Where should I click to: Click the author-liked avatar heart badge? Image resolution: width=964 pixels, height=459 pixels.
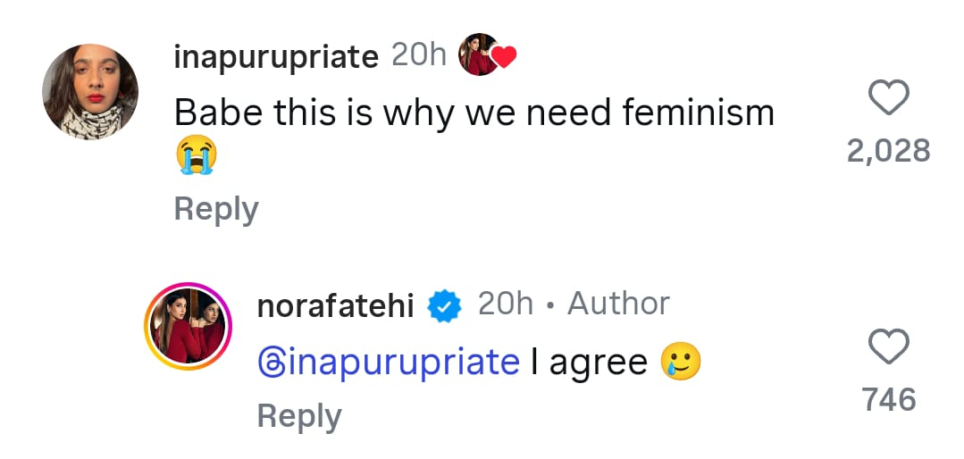487,55
